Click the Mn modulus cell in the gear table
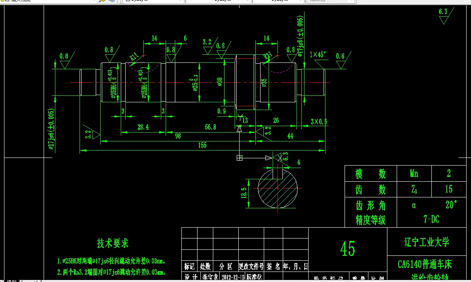The image size is (471, 282). pos(414,174)
